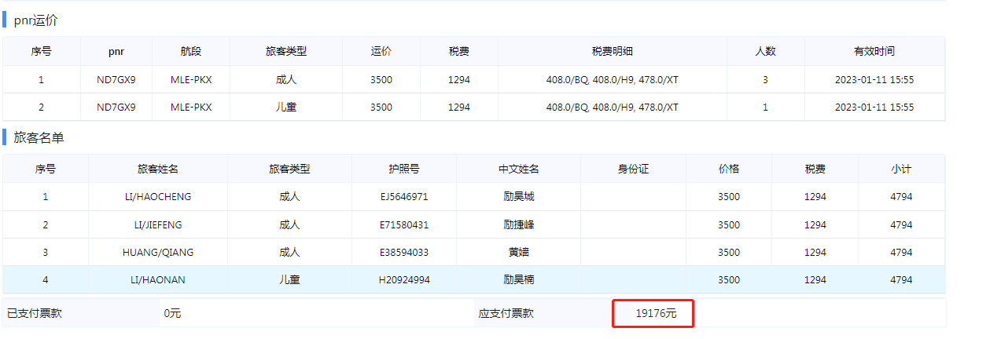The image size is (1001, 339).
Task: Click passenger name LI/HAOCHENG
Action: point(157,197)
